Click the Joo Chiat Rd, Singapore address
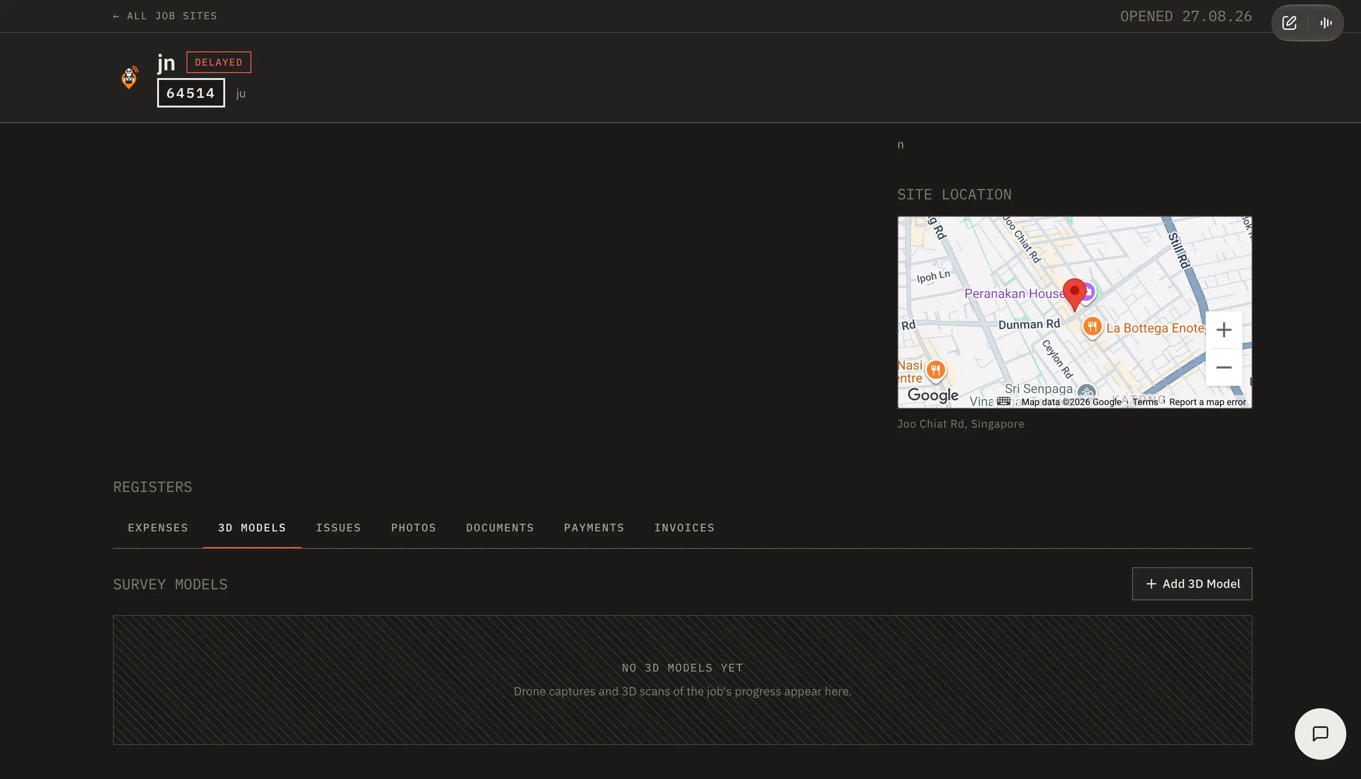This screenshot has width=1361, height=779. (x=961, y=424)
